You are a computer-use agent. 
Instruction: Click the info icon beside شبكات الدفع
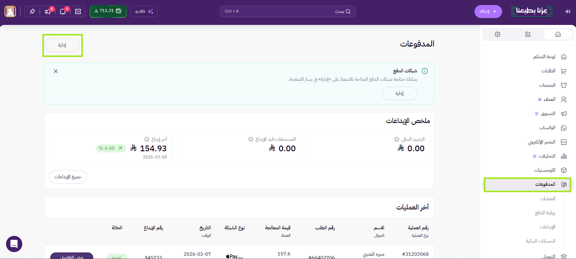point(425,71)
